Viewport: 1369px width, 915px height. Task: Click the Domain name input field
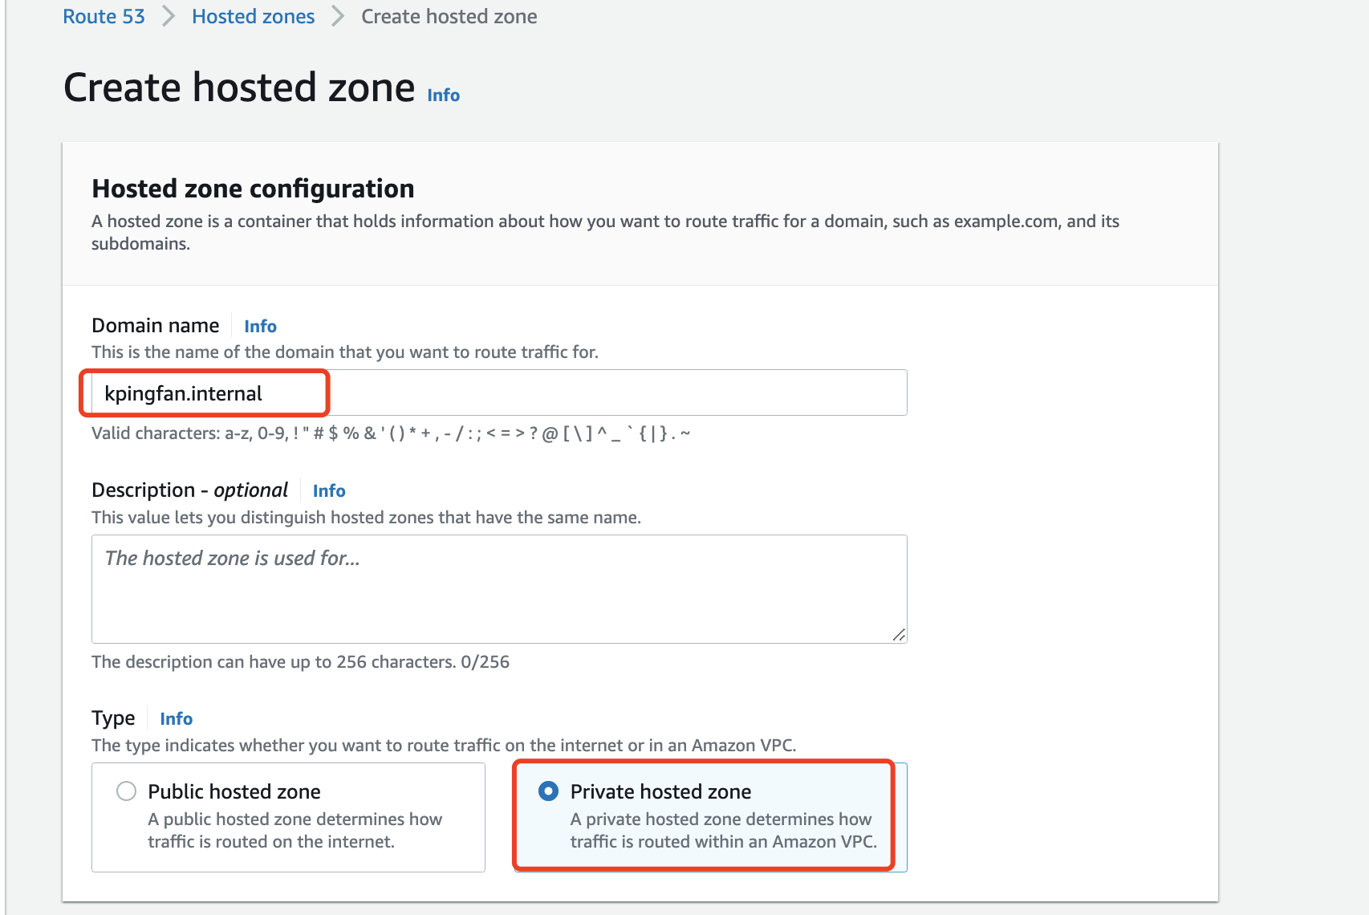pyautogui.click(x=499, y=392)
